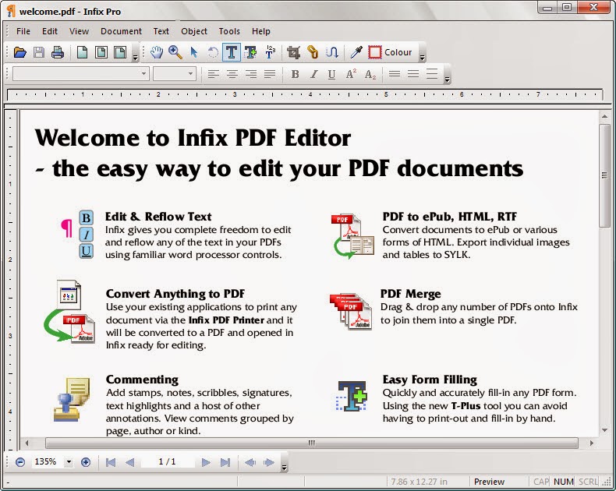Click the vertical scrollbar thumb

pyautogui.click(x=604, y=175)
